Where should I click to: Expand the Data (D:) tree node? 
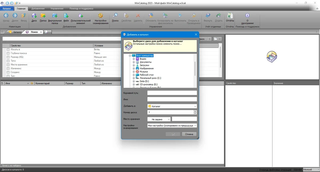[x=134, y=81]
